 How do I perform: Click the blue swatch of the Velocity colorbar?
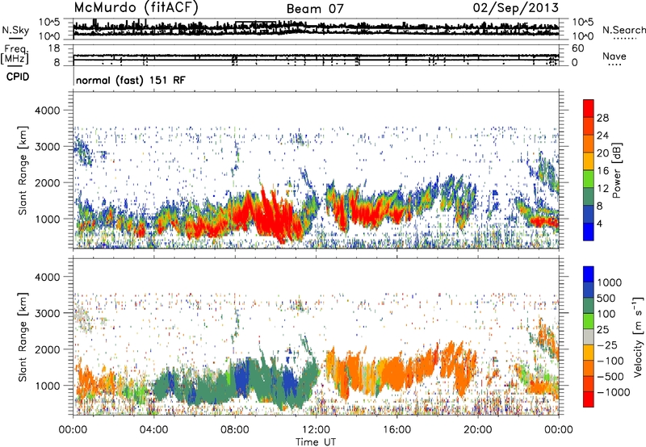pyautogui.click(x=589, y=274)
